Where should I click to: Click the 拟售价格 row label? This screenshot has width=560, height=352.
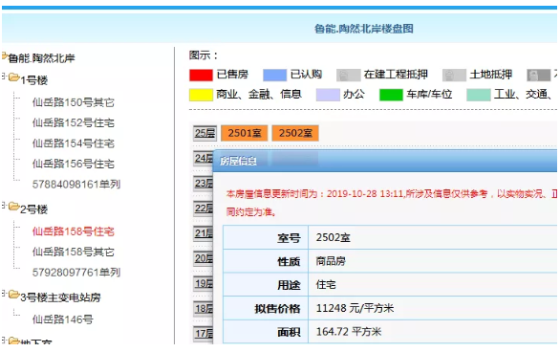277,309
